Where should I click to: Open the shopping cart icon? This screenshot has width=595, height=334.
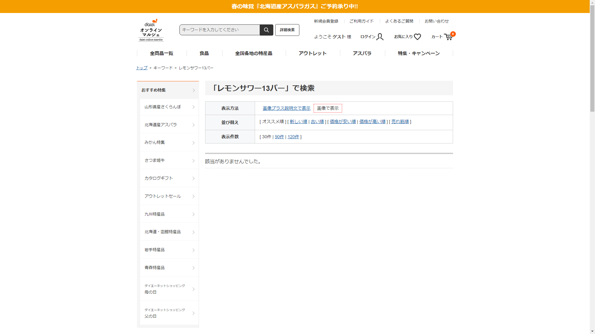448,37
